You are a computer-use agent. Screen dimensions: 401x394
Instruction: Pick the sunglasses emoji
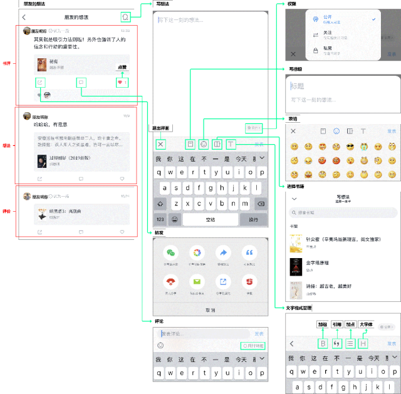350,147
